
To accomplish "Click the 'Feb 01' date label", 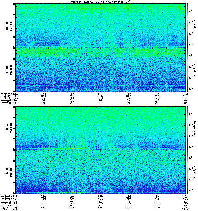I will coord(185,209).
